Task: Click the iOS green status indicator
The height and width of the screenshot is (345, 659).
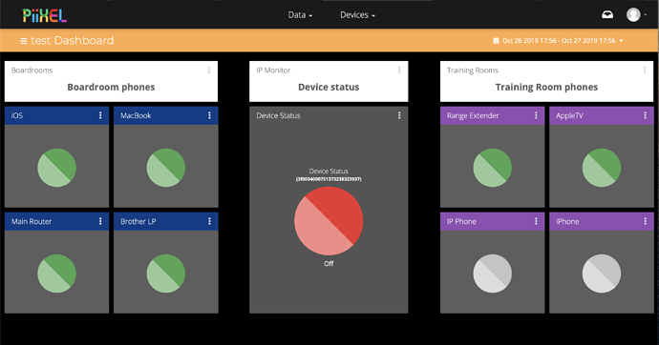Action: click(56, 168)
